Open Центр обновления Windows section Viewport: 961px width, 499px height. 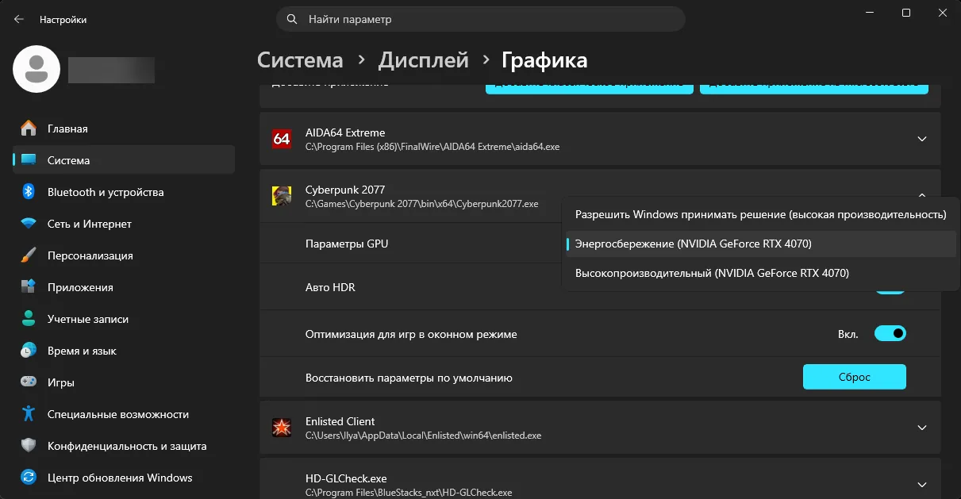[124, 478]
